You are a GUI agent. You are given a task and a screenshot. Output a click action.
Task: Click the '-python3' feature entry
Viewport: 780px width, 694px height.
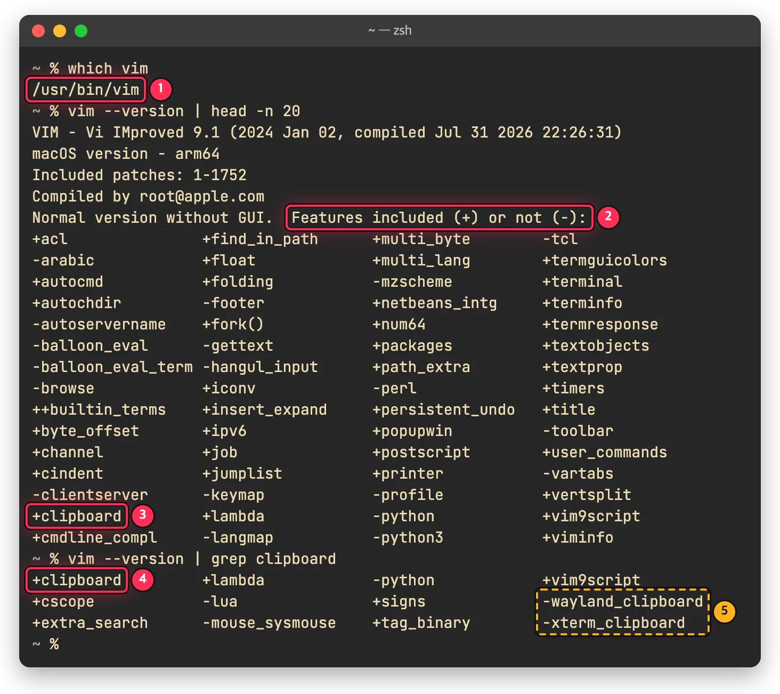point(408,537)
